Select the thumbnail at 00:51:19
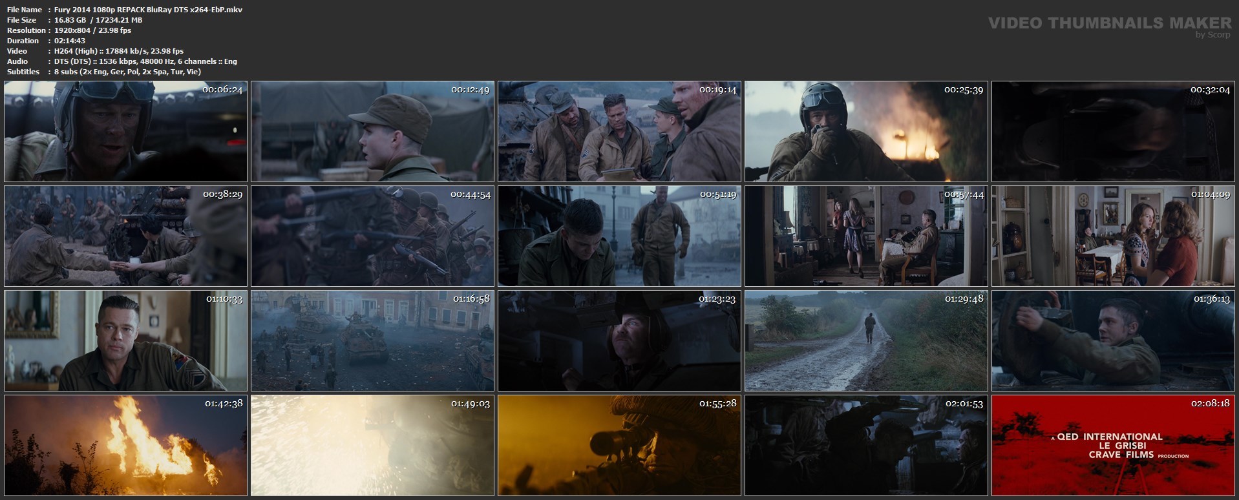The image size is (1239, 500). click(x=619, y=236)
